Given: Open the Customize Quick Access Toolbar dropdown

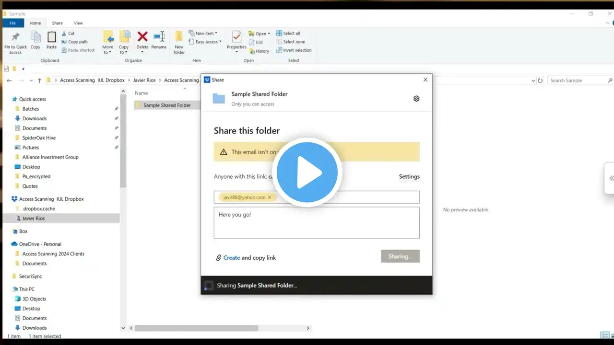Looking at the screenshot, I should (23, 69).
